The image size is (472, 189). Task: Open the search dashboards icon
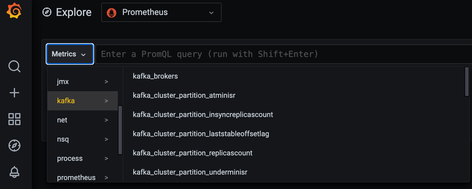coord(14,66)
